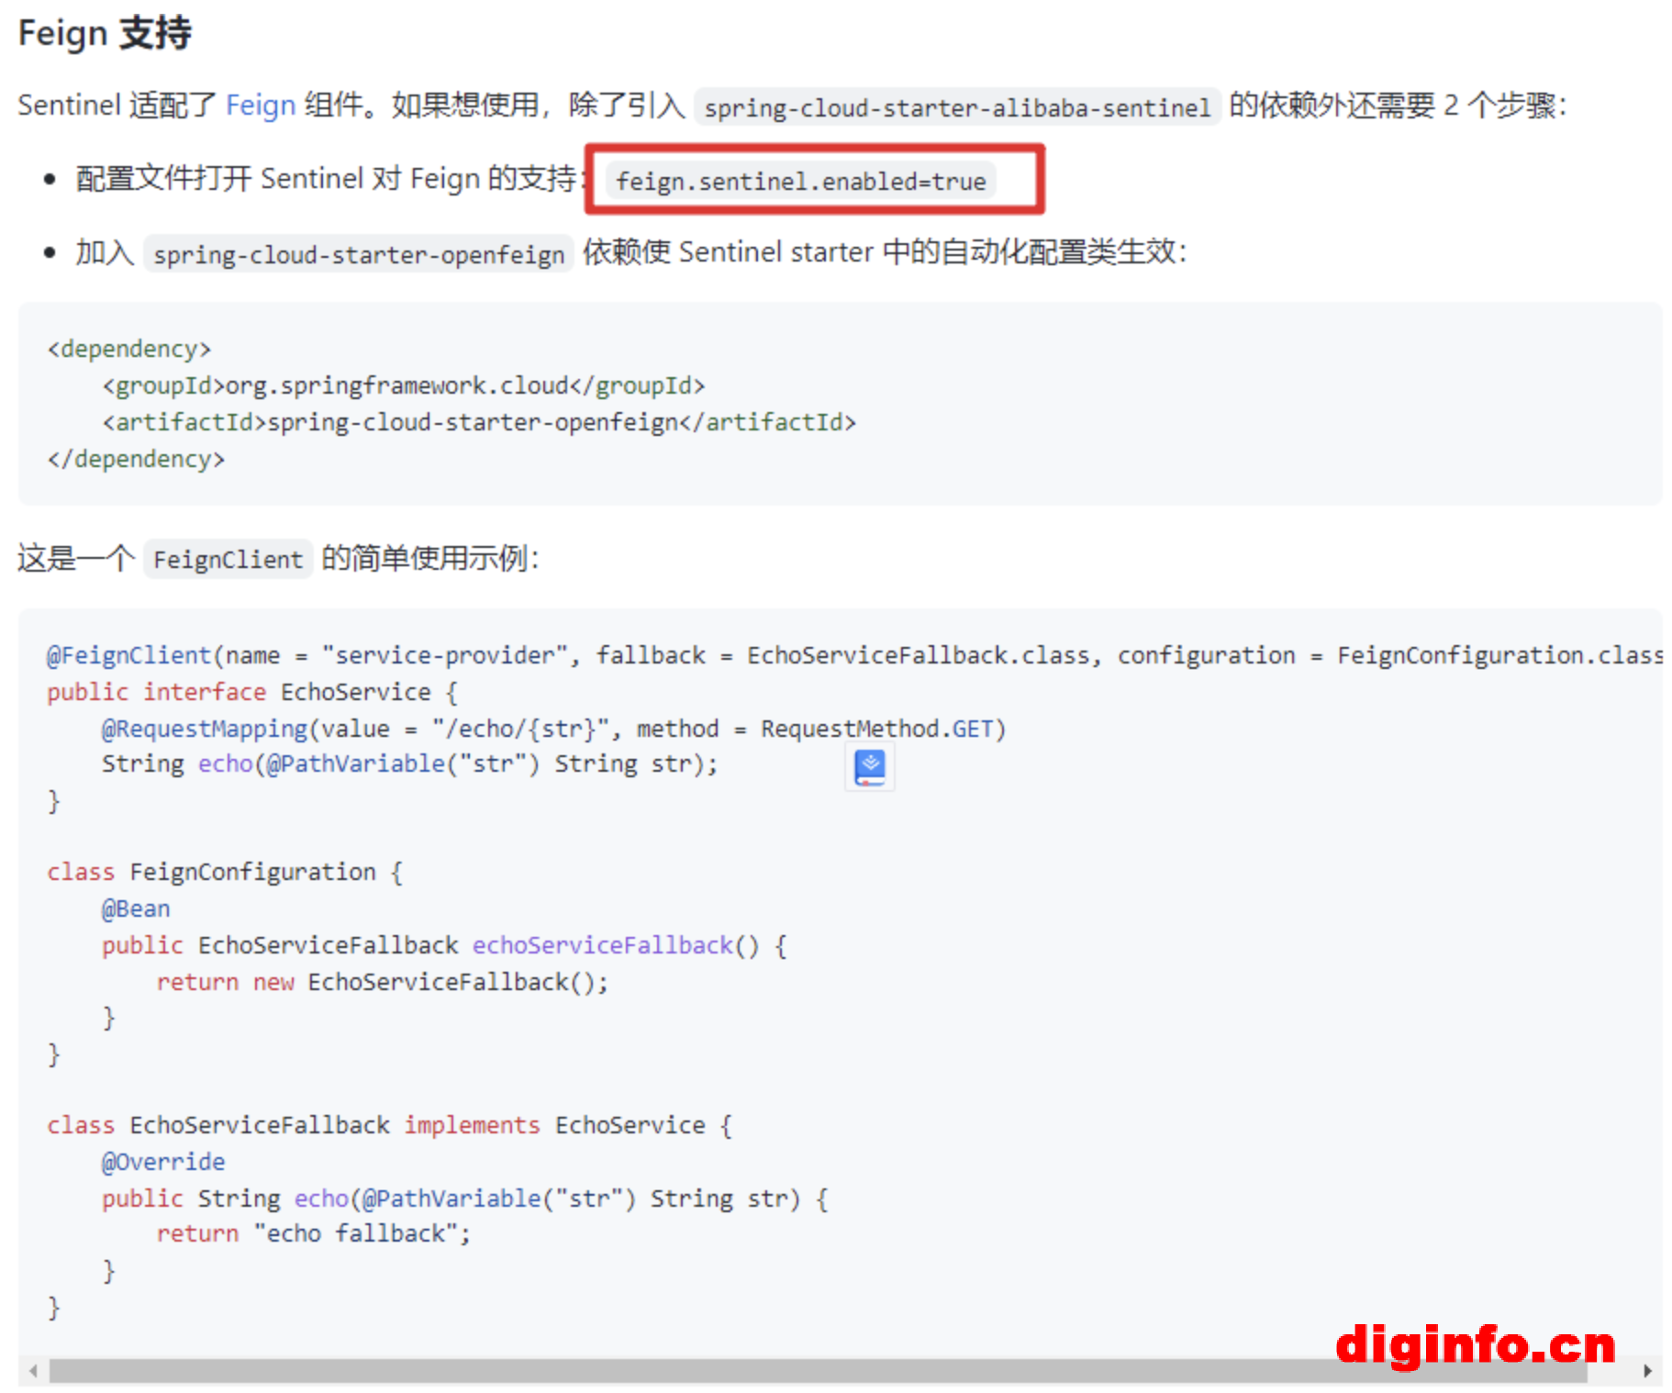Click the '@Bean' annotation
The width and height of the screenshot is (1672, 1393).
tap(136, 908)
